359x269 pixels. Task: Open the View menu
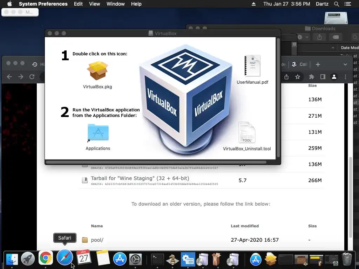pos(95,4)
